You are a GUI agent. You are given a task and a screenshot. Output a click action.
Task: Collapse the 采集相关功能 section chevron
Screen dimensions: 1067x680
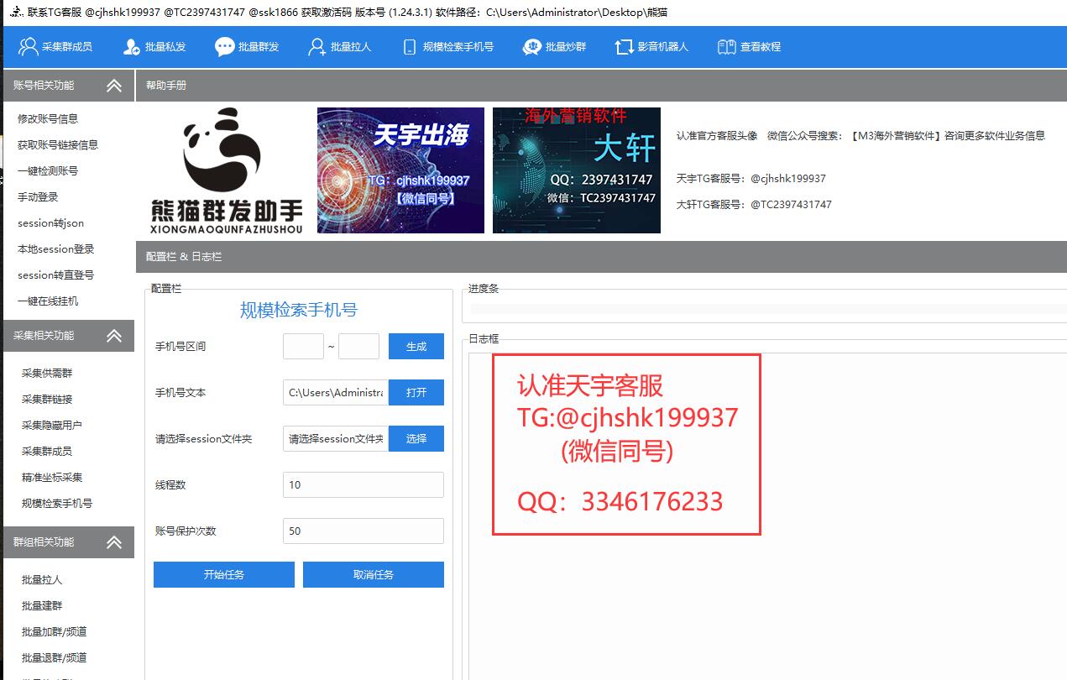coord(114,336)
